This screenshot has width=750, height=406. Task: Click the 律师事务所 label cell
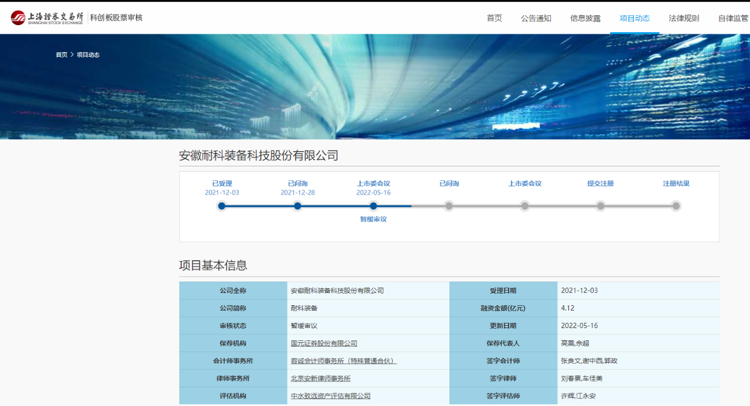pyautogui.click(x=233, y=378)
